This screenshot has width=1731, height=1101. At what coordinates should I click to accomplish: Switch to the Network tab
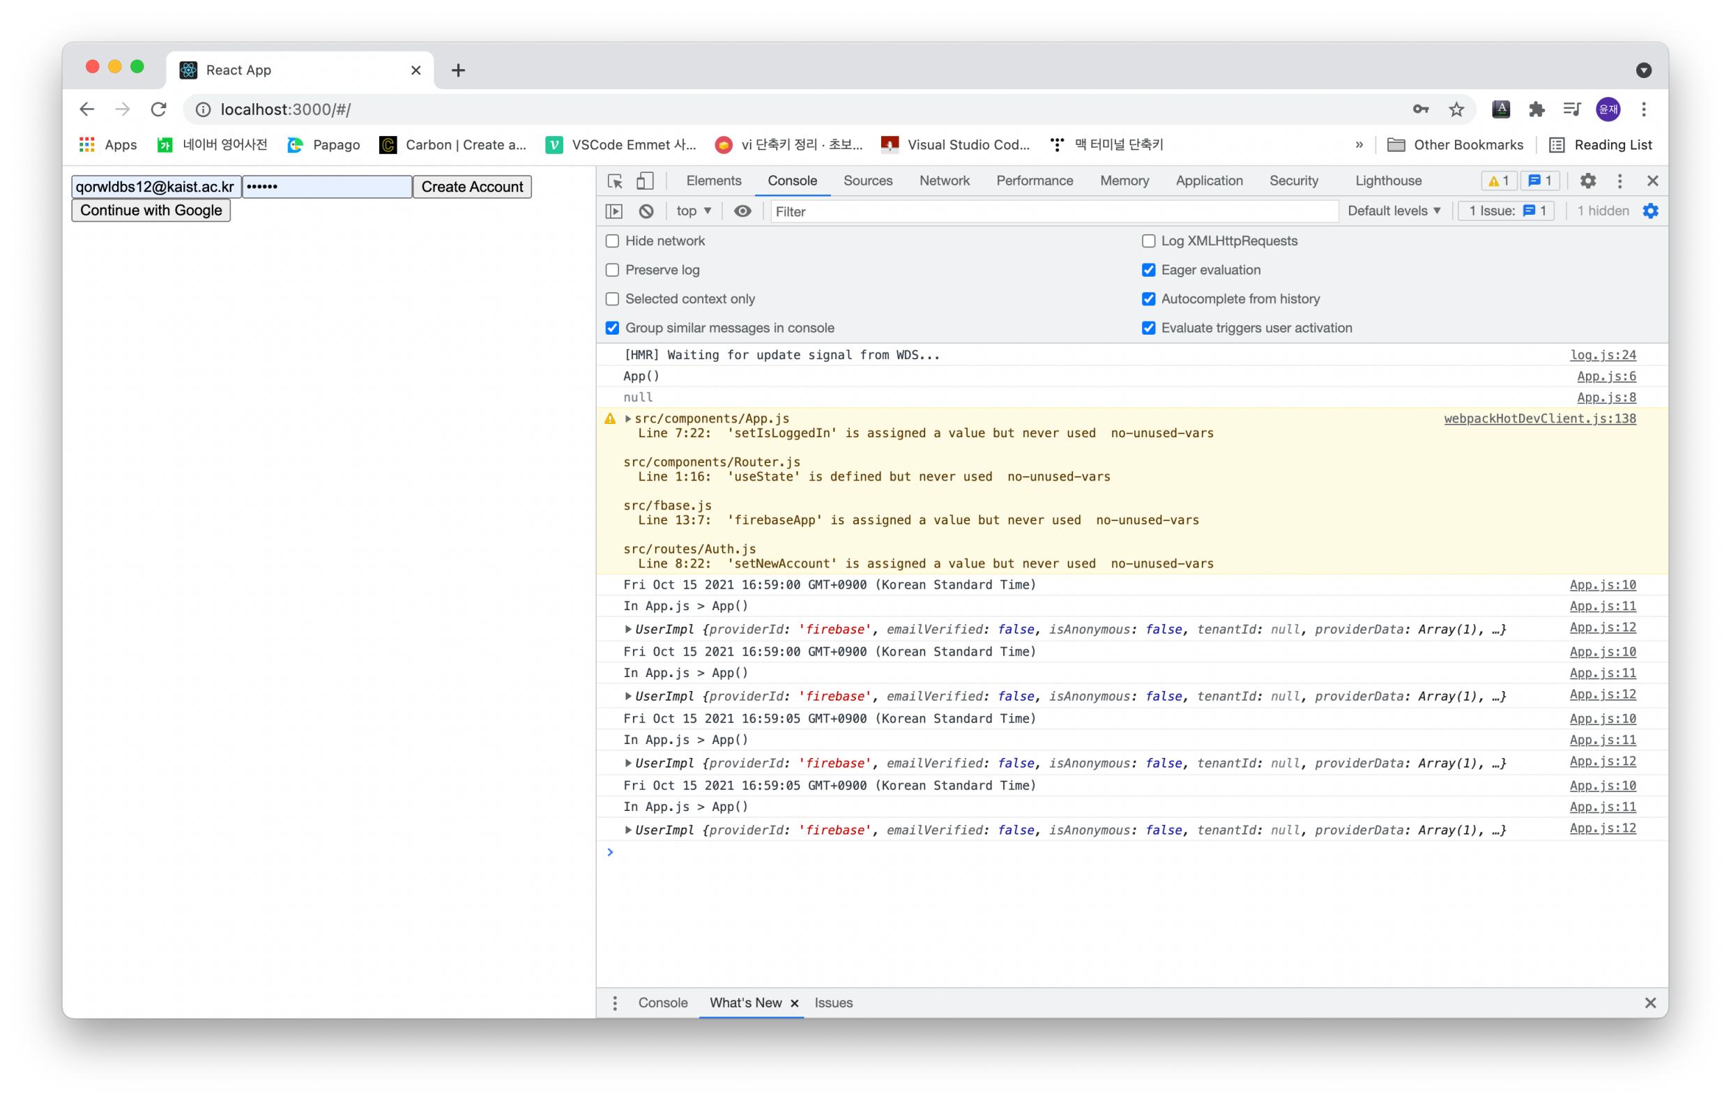944,181
